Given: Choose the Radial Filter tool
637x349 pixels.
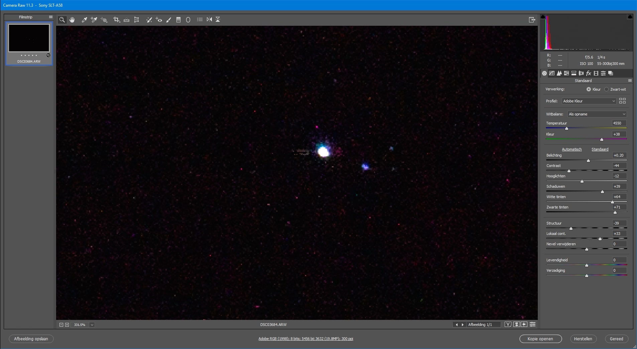Looking at the screenshot, I should coord(188,20).
